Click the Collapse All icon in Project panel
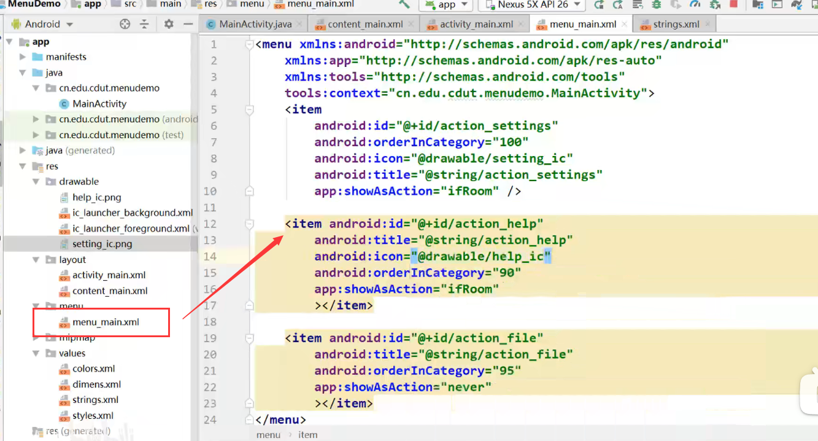The height and width of the screenshot is (441, 818). pyautogui.click(x=144, y=24)
